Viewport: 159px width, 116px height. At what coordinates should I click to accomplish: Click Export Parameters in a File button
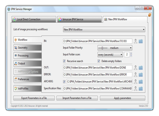point(34,98)
